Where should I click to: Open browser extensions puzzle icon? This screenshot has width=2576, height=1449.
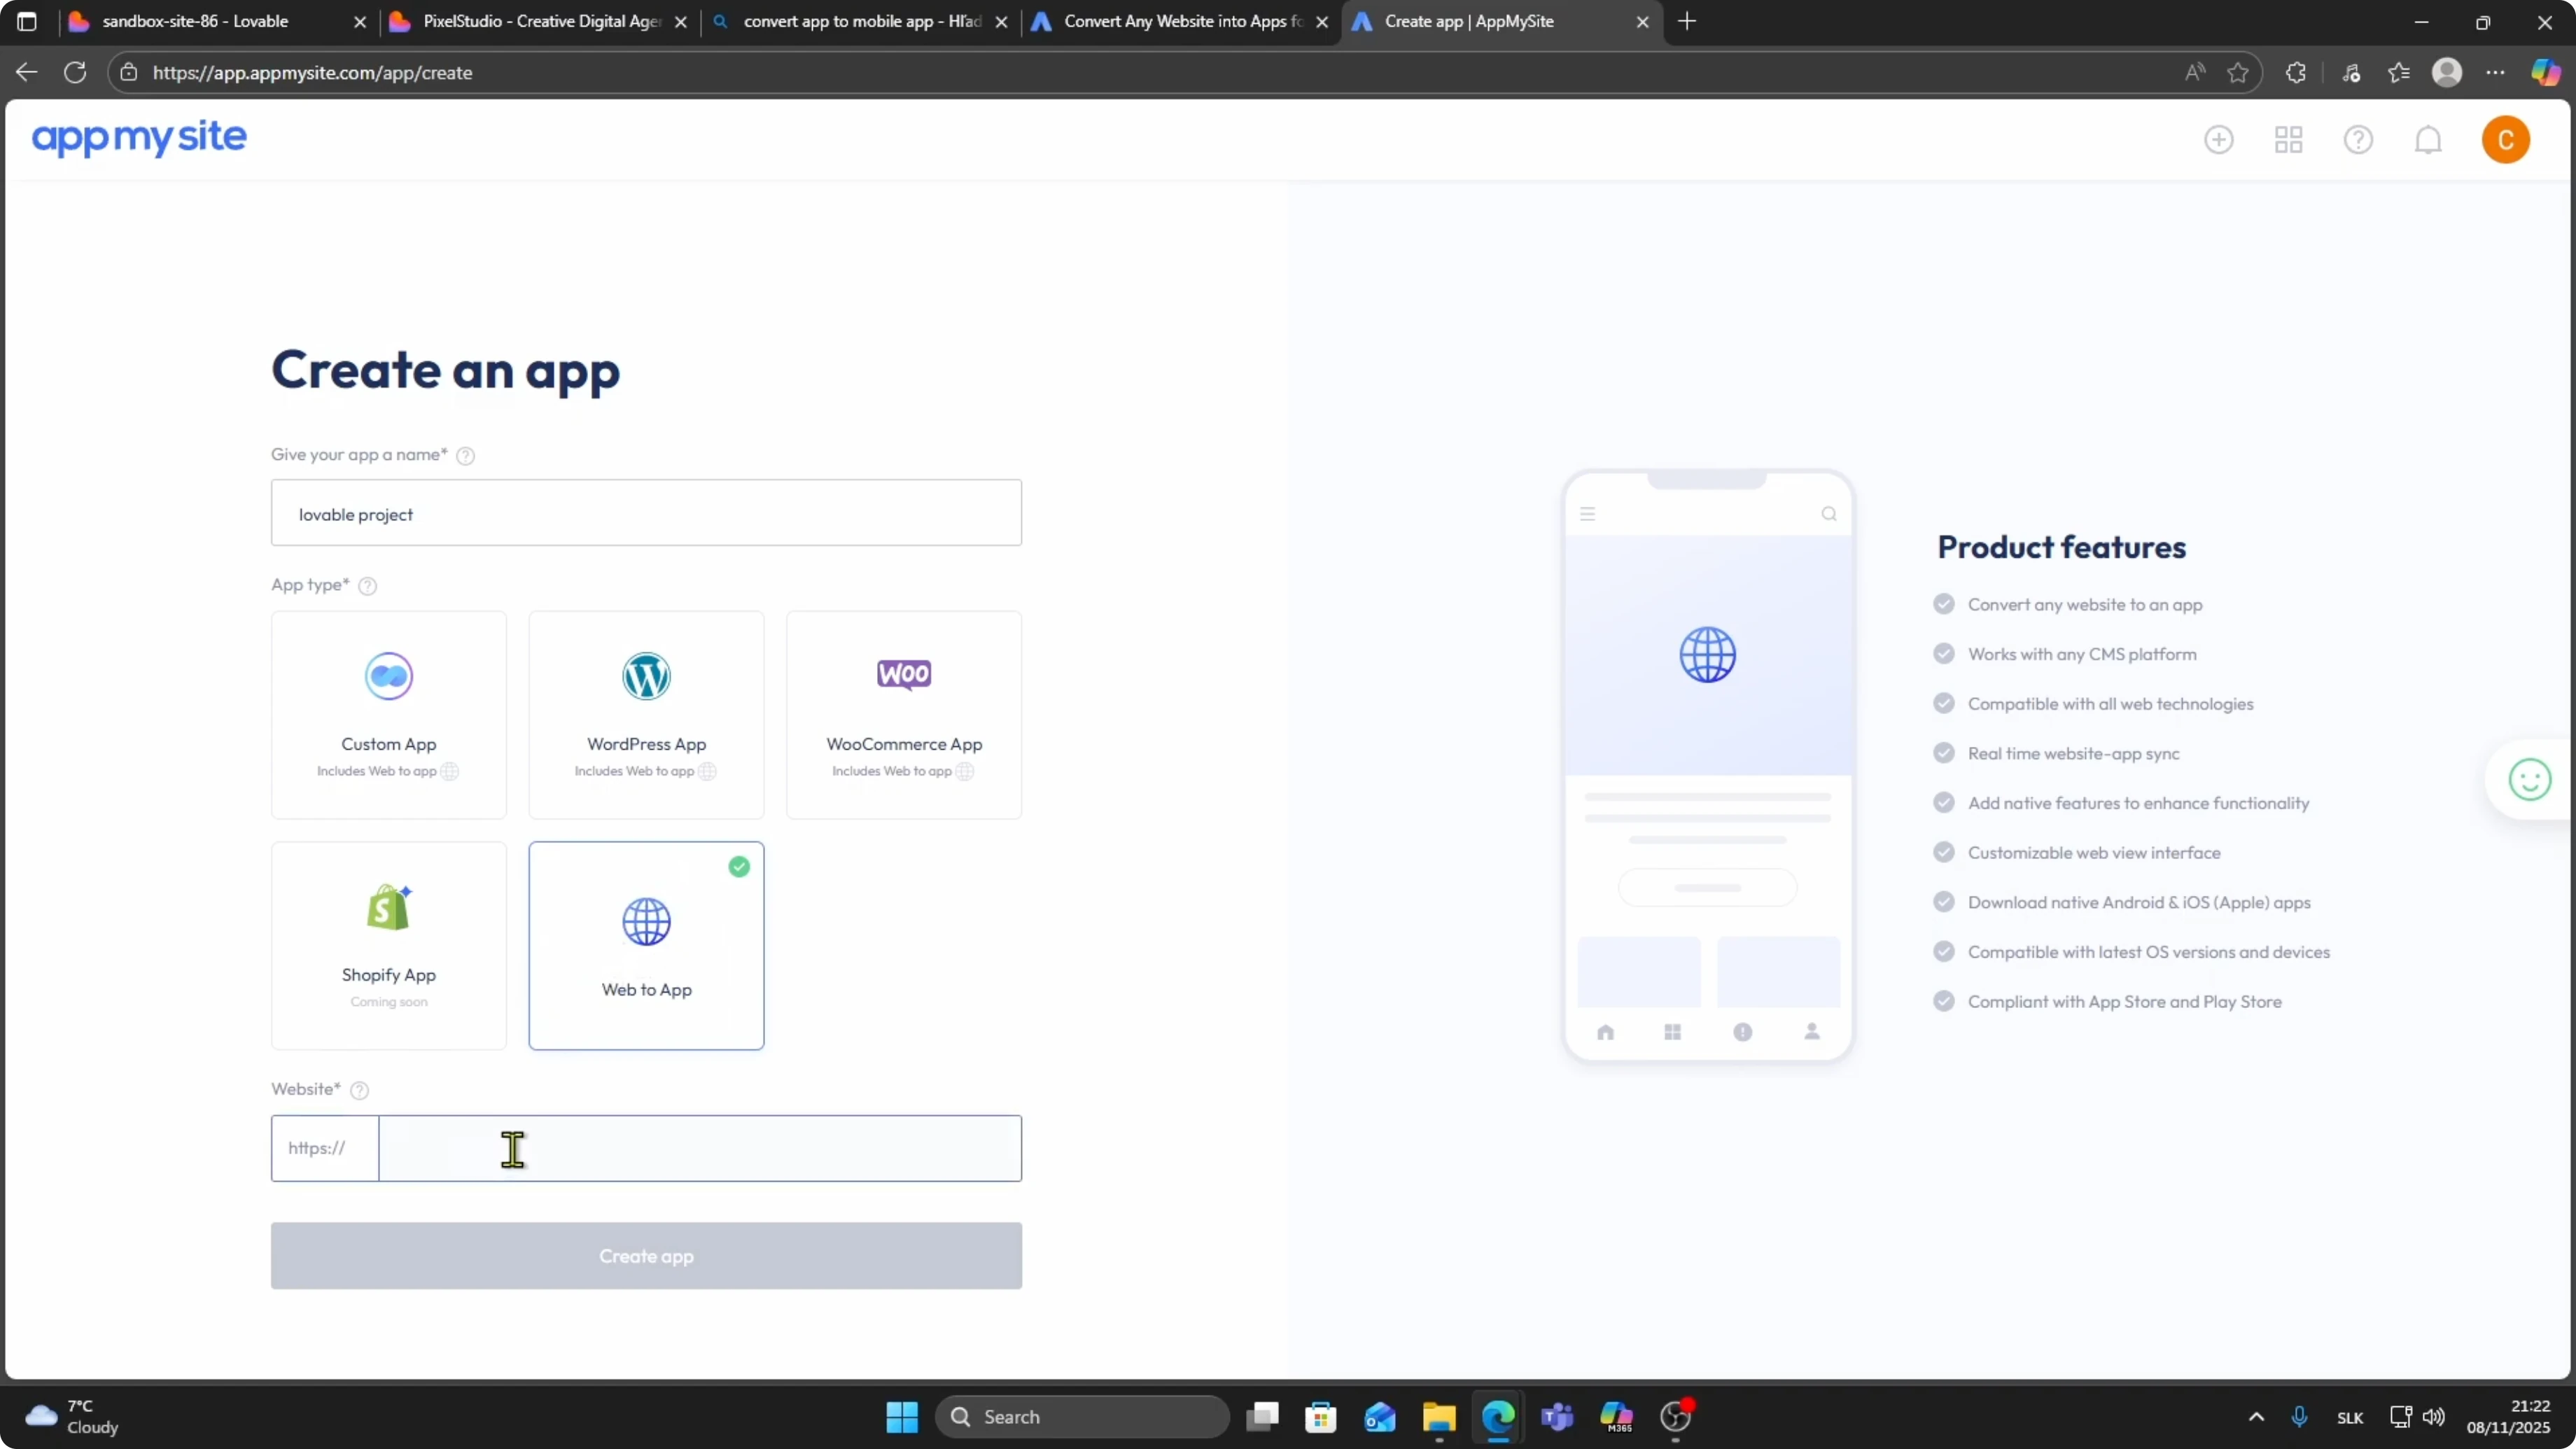(2296, 72)
